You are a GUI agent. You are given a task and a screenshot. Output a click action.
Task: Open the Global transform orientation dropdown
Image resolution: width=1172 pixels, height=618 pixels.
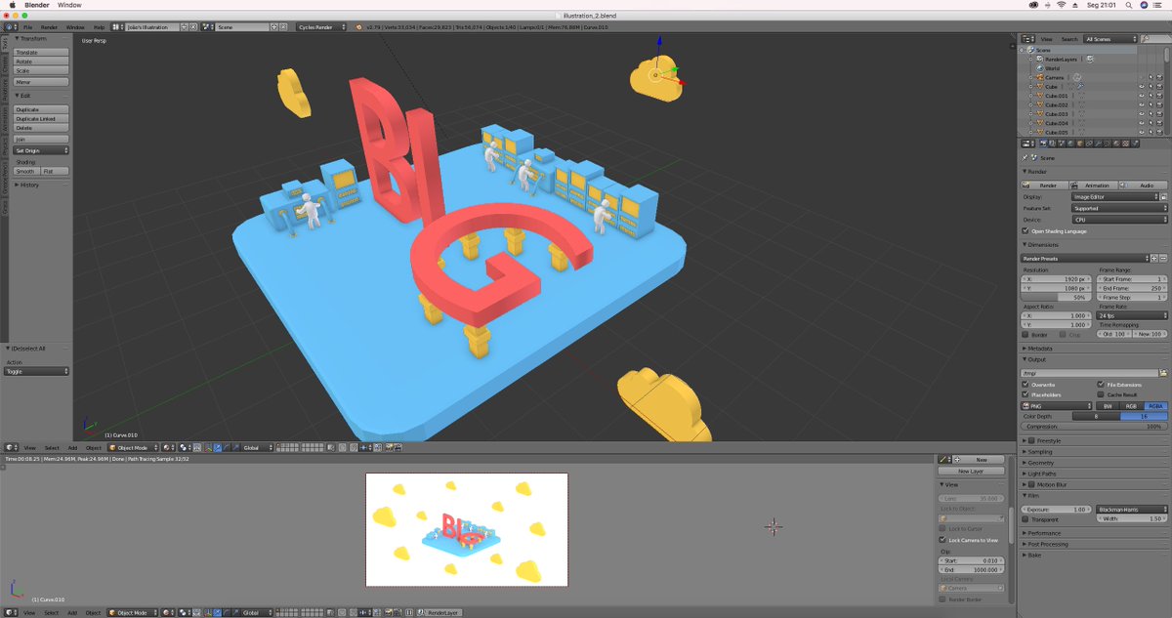pyautogui.click(x=257, y=447)
